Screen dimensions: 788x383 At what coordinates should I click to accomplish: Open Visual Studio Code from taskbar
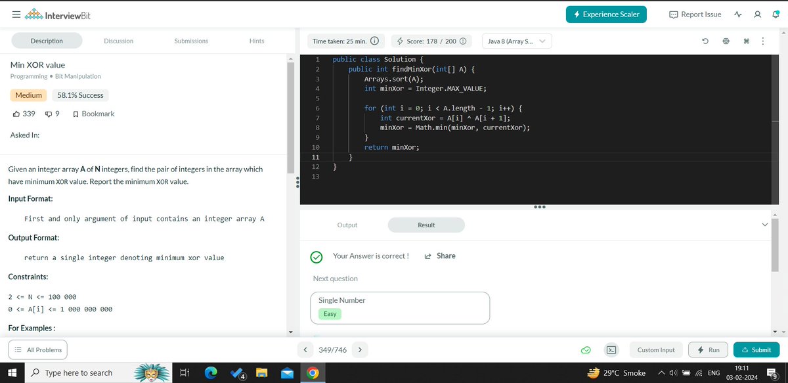click(x=238, y=372)
